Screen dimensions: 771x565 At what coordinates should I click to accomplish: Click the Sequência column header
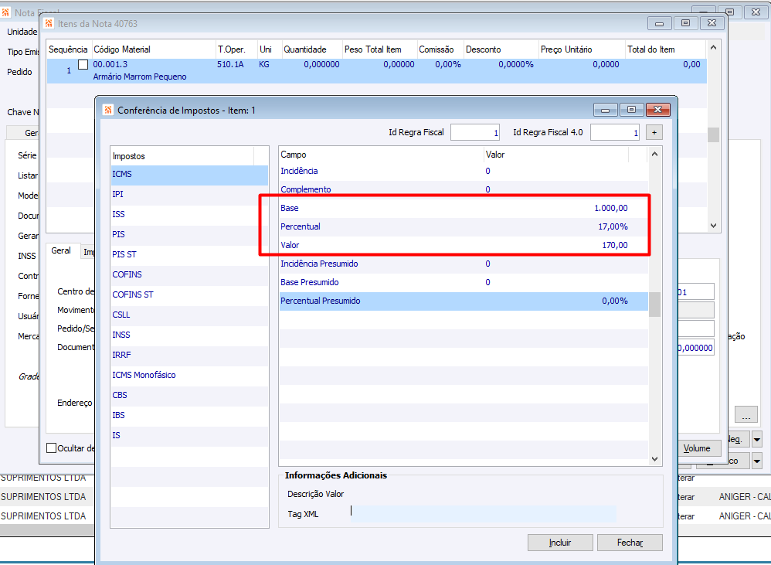[x=68, y=49]
